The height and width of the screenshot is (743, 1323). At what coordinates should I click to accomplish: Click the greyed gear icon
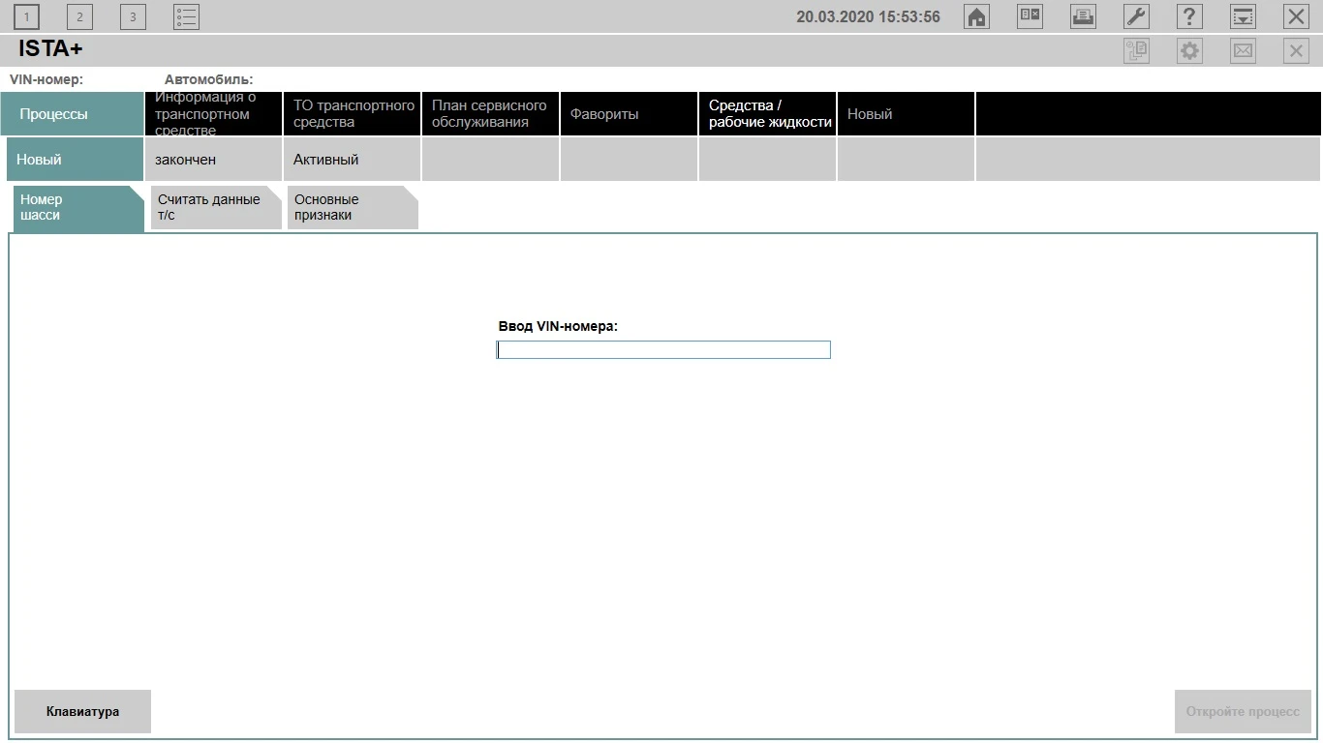(1189, 51)
